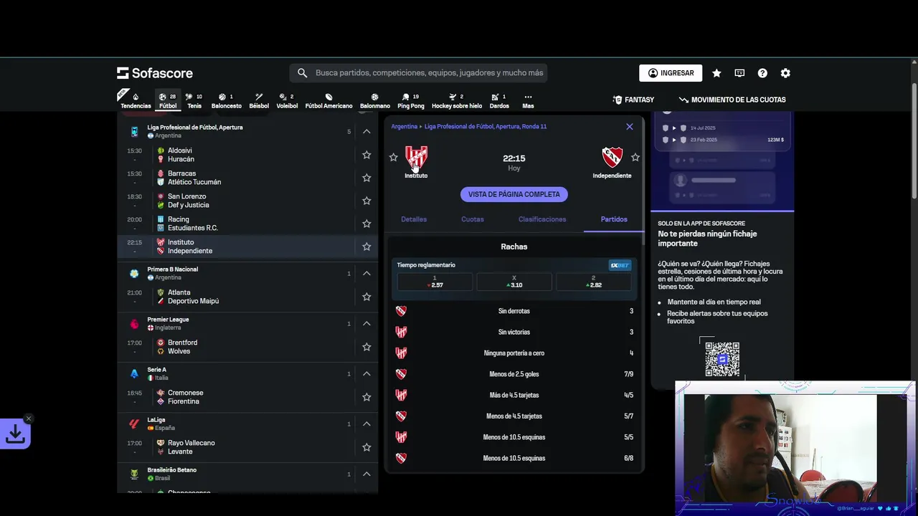
Task: Select the Voleibol sport icon
Action: 287,101
